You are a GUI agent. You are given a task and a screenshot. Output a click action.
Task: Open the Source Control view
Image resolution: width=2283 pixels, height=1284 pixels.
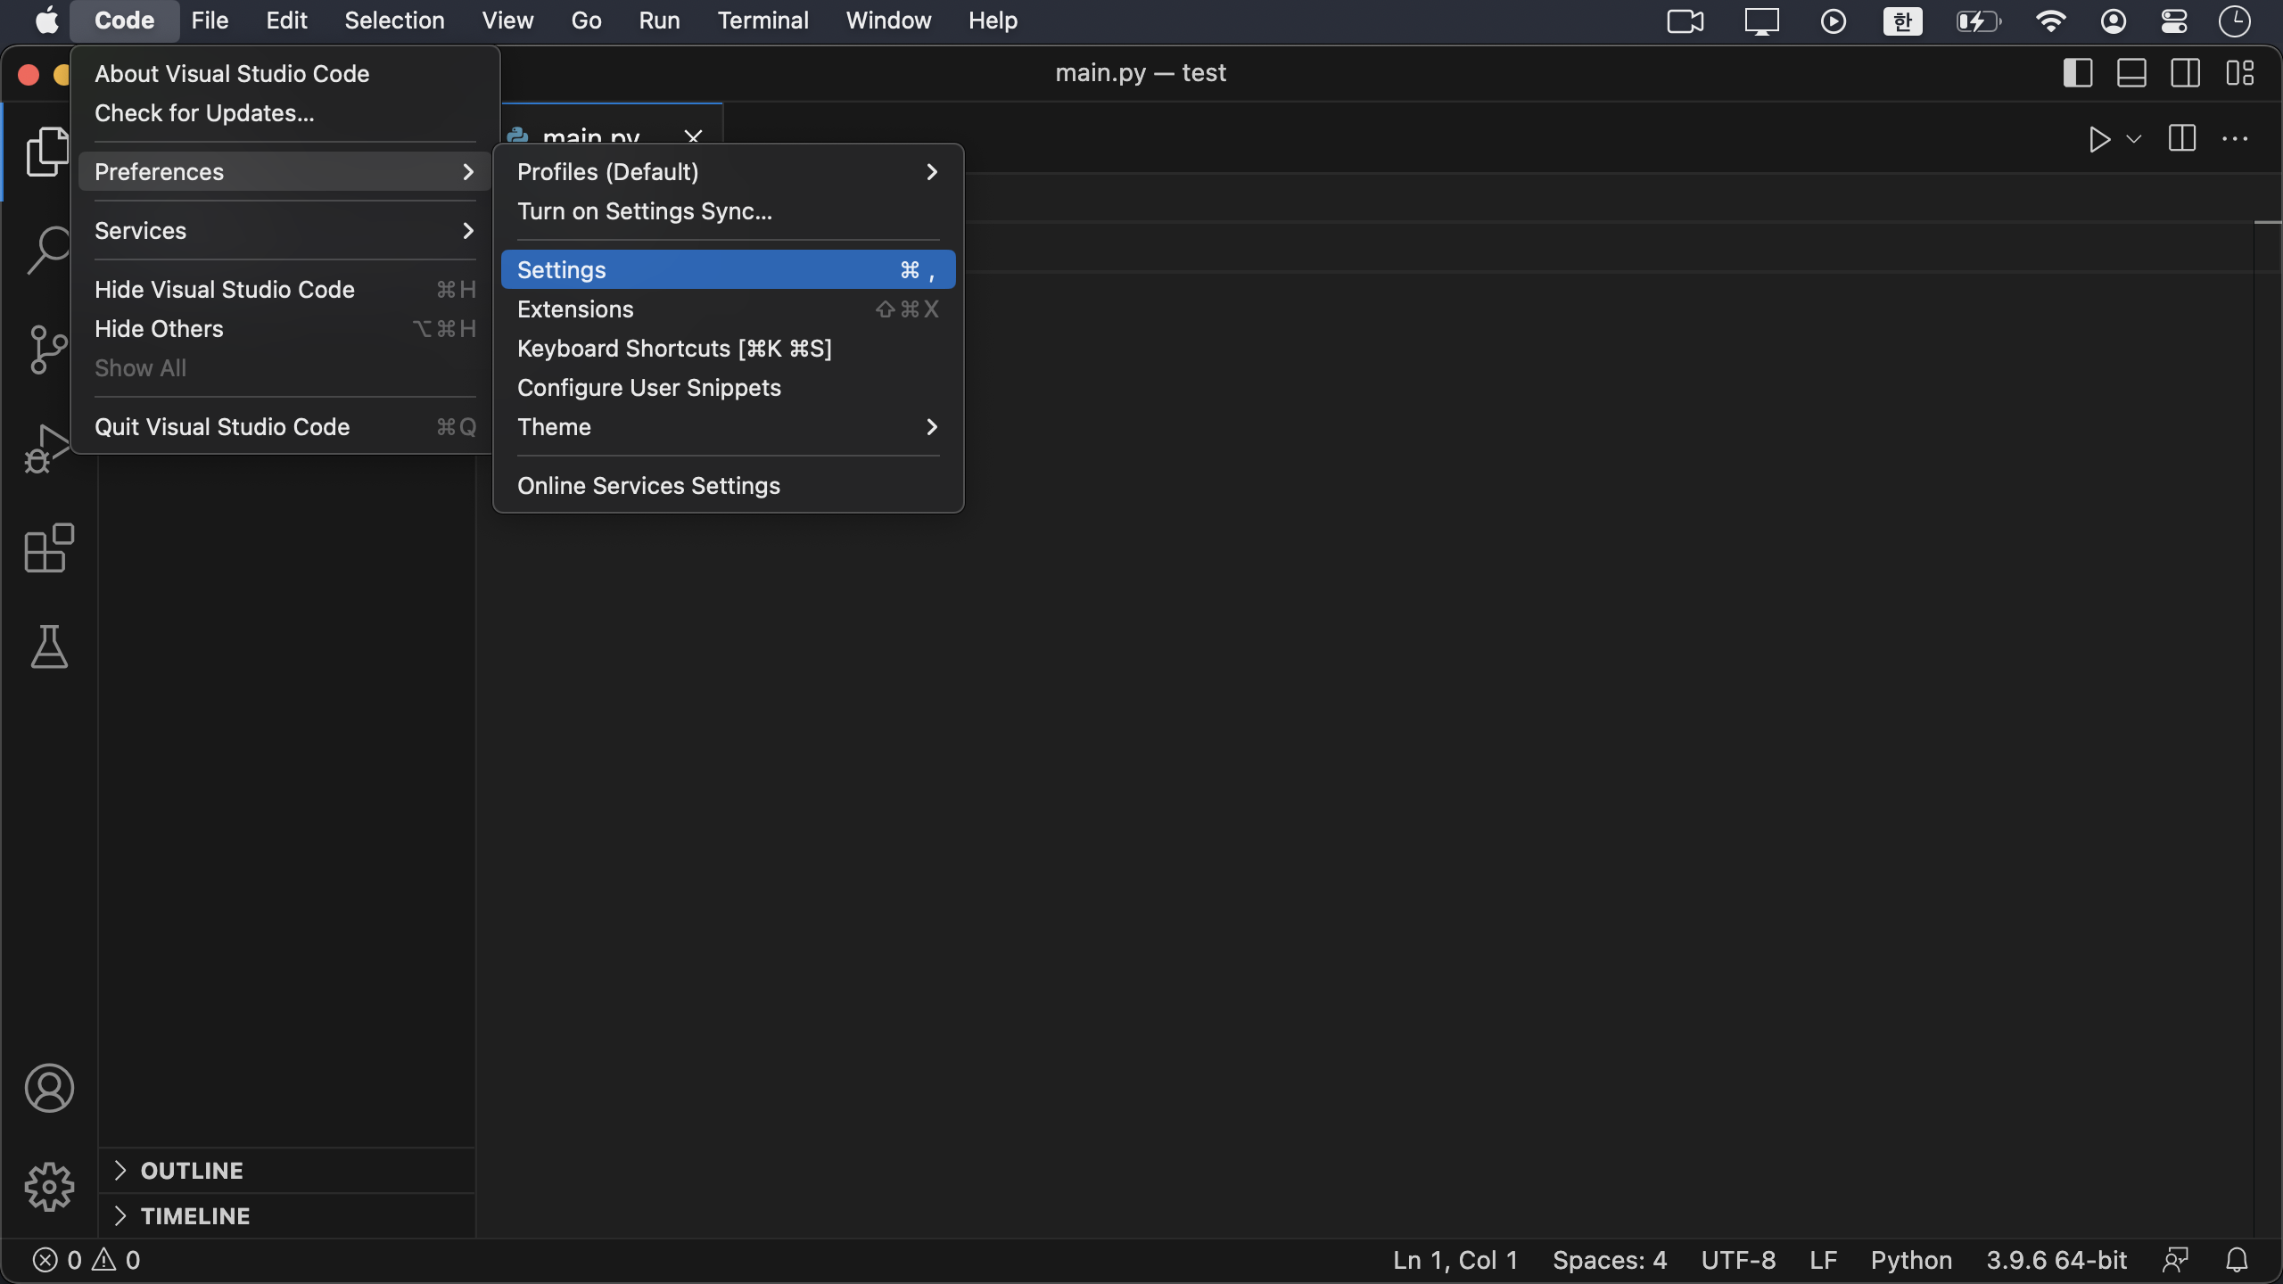pos(48,349)
